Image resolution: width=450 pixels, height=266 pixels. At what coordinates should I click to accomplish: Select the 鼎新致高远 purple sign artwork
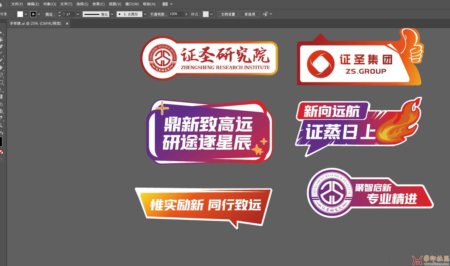(x=209, y=132)
